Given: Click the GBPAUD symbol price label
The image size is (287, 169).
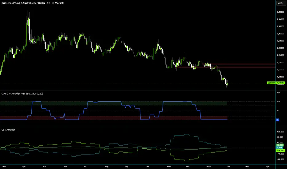Looking at the screenshot, I should coord(271,83).
